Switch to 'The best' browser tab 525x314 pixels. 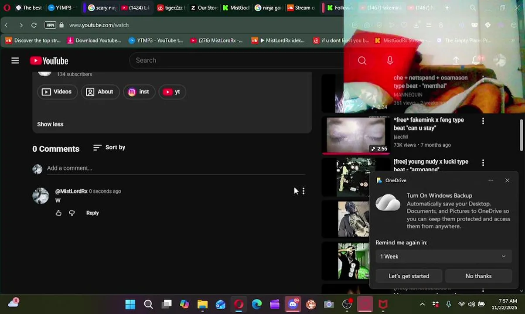[x=29, y=7]
